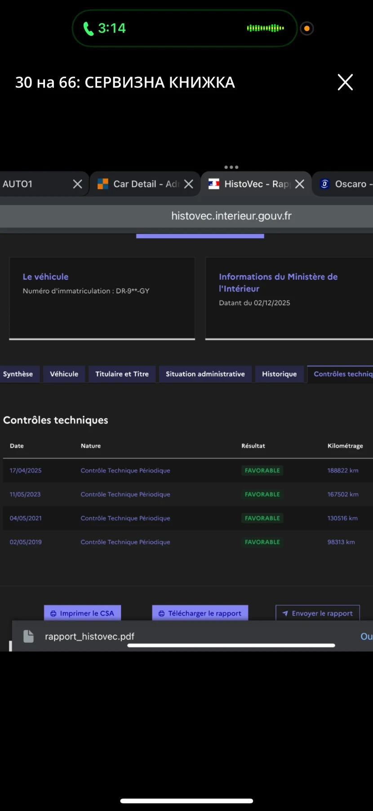Close the AUTO1 browser tab
373x811 pixels.
pos(77,184)
